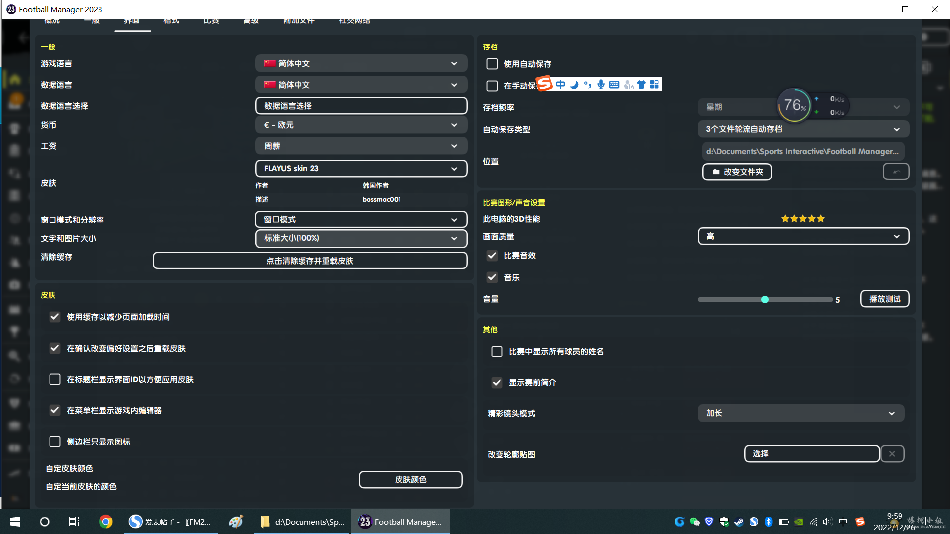
Task: Click the 选择 silhouette image button
Action: [812, 454]
